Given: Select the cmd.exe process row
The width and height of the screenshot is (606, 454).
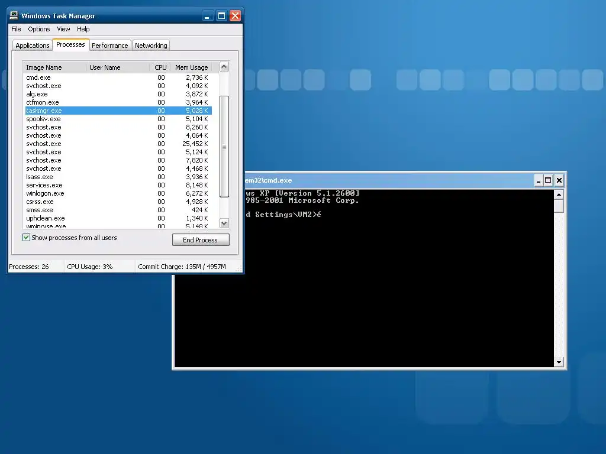Looking at the screenshot, I should (118, 77).
